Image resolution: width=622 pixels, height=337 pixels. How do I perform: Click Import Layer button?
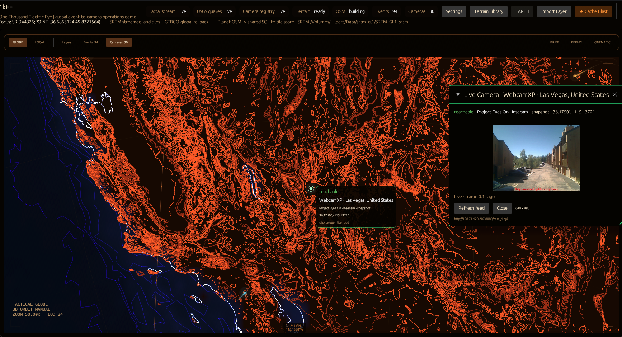click(554, 11)
